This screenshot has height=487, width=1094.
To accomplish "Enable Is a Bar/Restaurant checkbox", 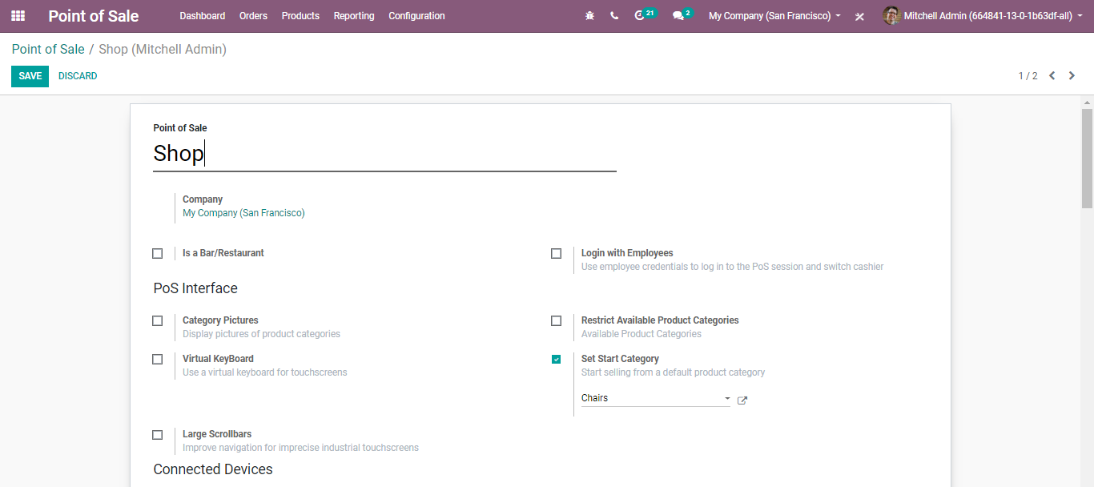I will pos(158,253).
